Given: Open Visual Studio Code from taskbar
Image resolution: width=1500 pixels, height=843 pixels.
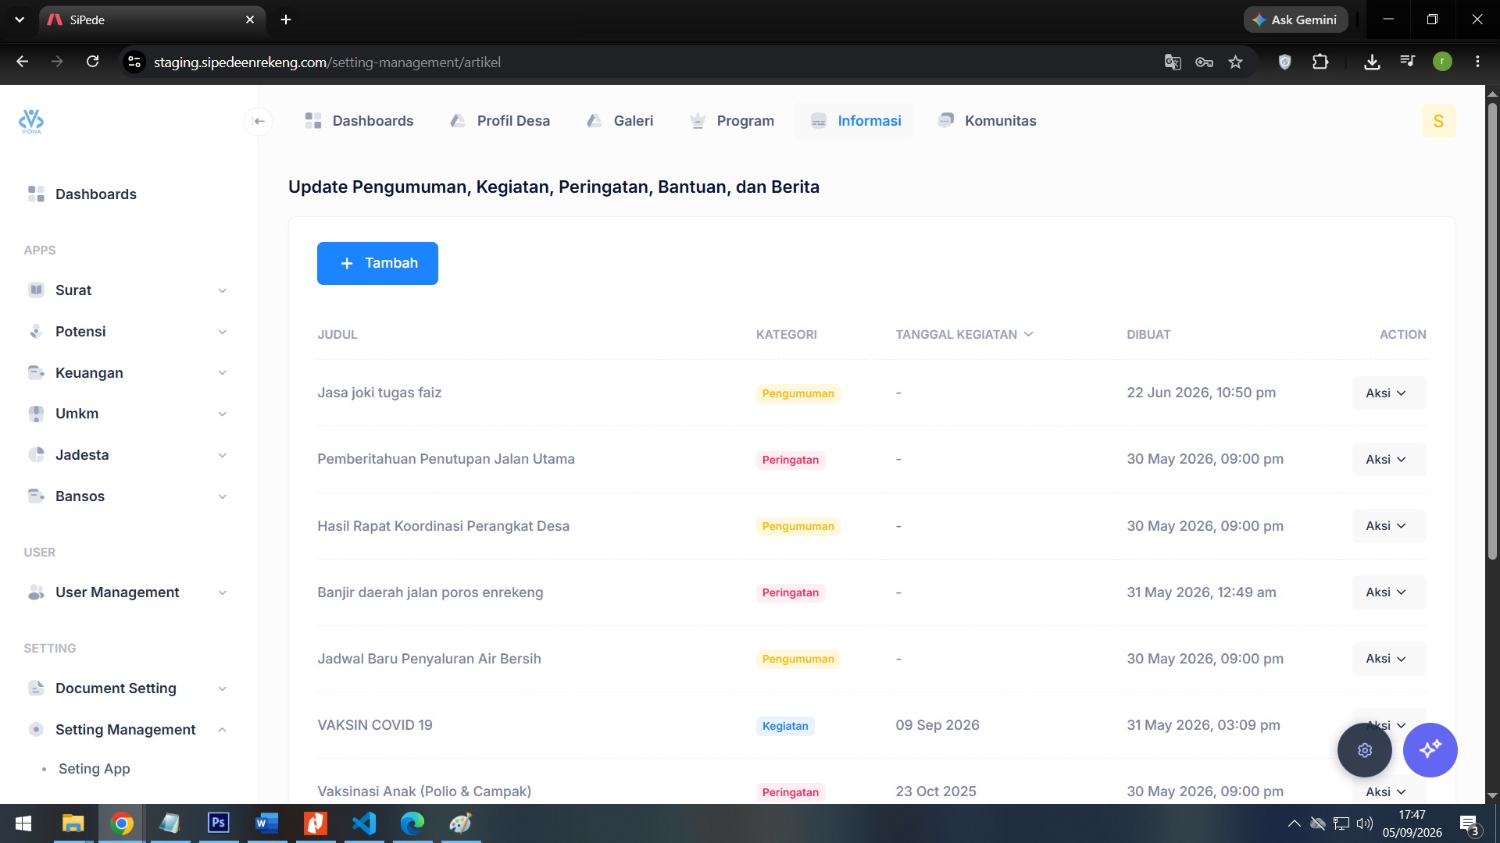Looking at the screenshot, I should 364,823.
